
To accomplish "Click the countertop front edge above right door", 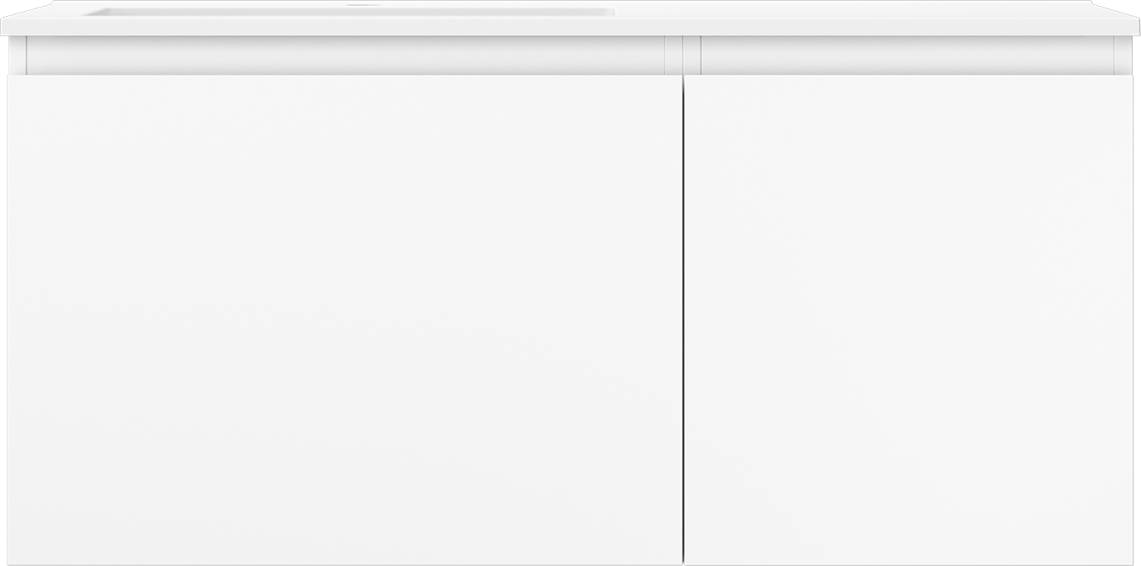I will coord(911,27).
